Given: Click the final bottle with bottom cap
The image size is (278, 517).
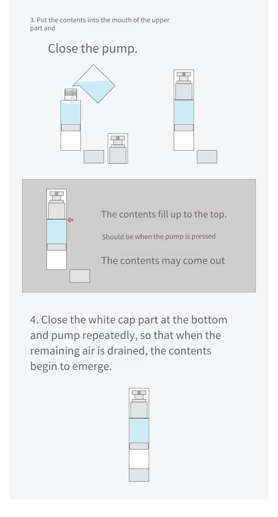Looking at the screenshot, I should 139,435.
